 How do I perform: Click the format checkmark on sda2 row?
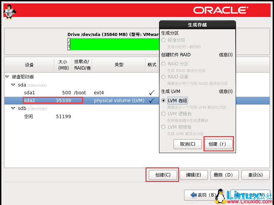152,100
